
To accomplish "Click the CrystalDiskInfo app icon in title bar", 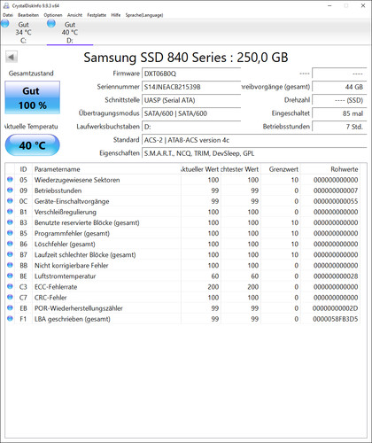I will (6, 5).
